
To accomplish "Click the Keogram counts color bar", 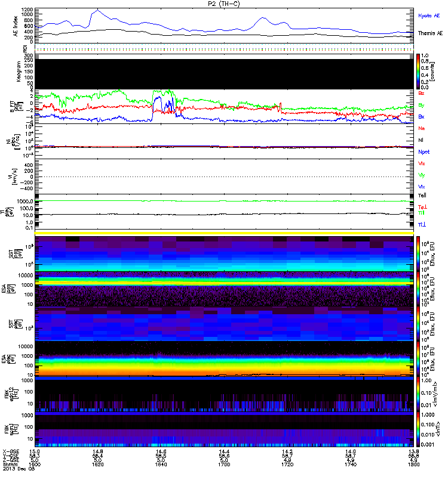I will (x=418, y=70).
